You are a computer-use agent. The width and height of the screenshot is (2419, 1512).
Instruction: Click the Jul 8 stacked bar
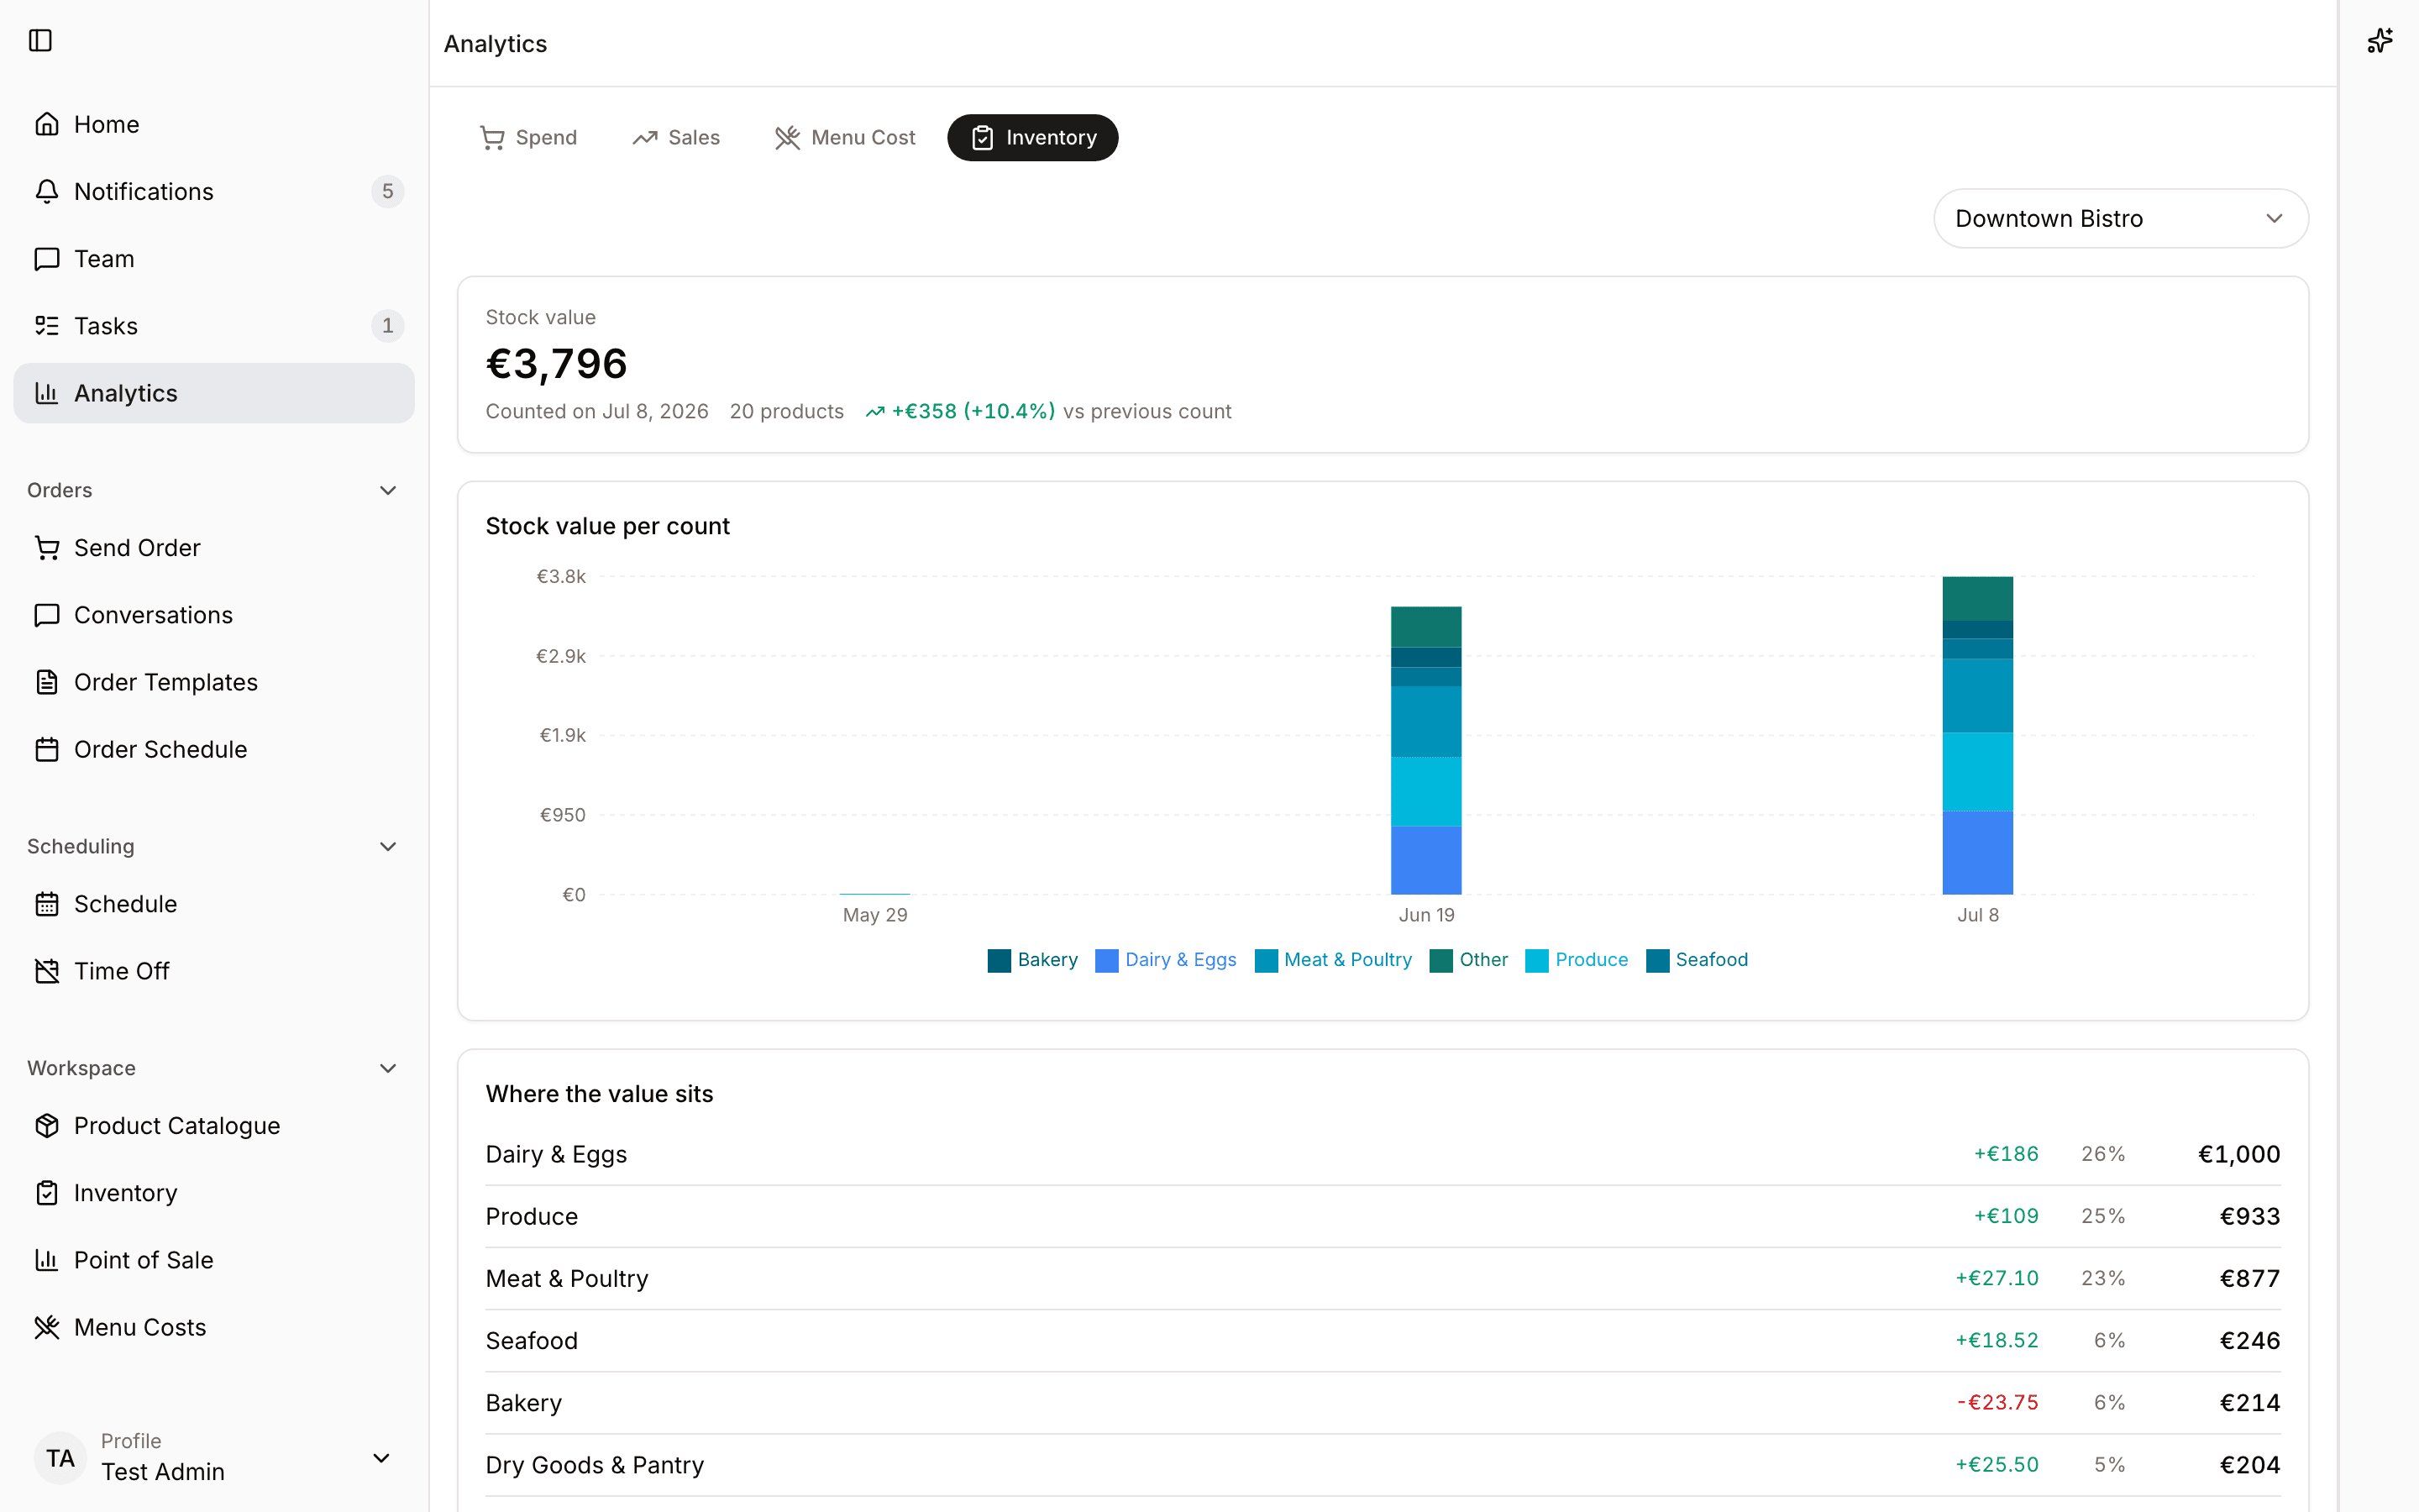click(x=1977, y=735)
